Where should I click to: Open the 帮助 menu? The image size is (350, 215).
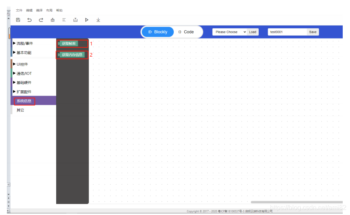coord(59,10)
